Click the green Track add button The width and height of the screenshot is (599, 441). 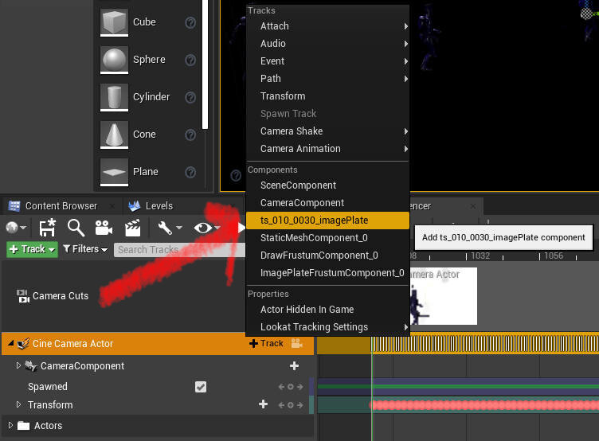coord(32,249)
